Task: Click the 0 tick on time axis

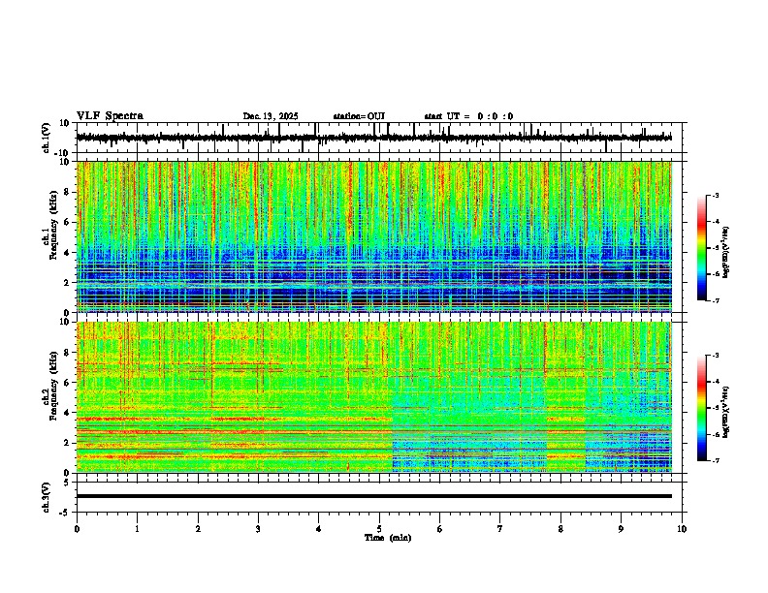Action: [x=77, y=529]
